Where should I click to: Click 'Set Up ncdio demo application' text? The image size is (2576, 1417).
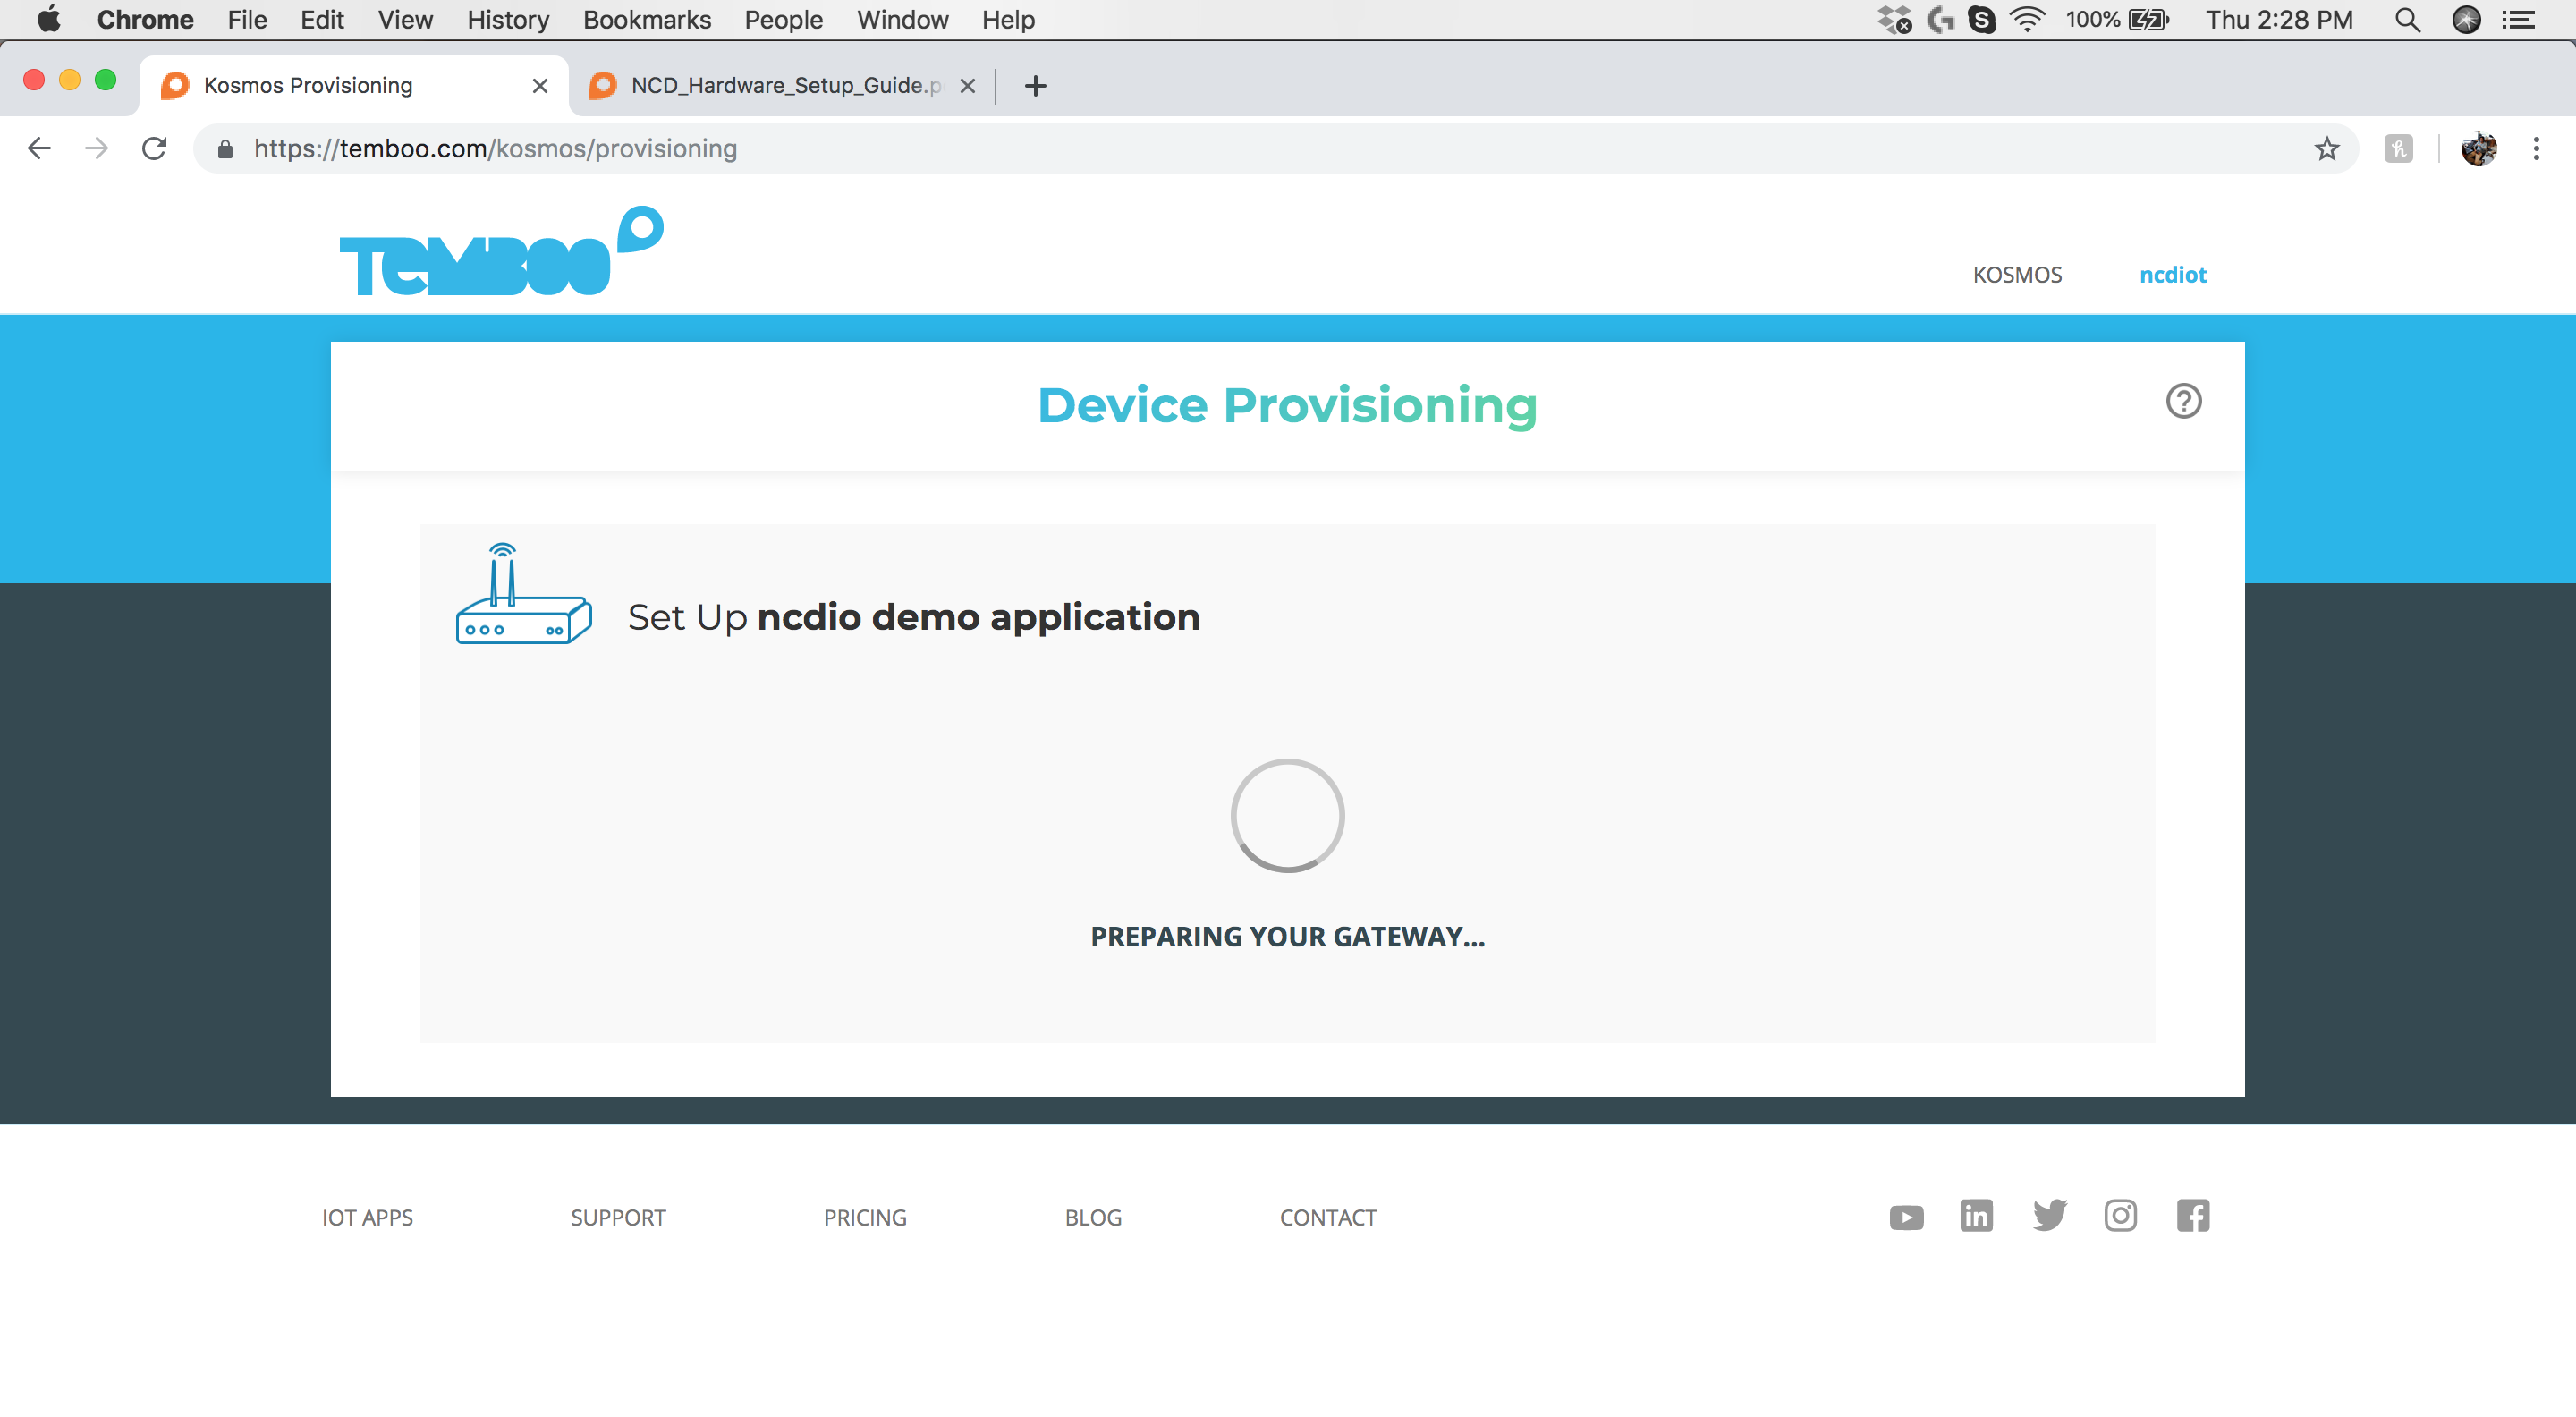pos(913,617)
